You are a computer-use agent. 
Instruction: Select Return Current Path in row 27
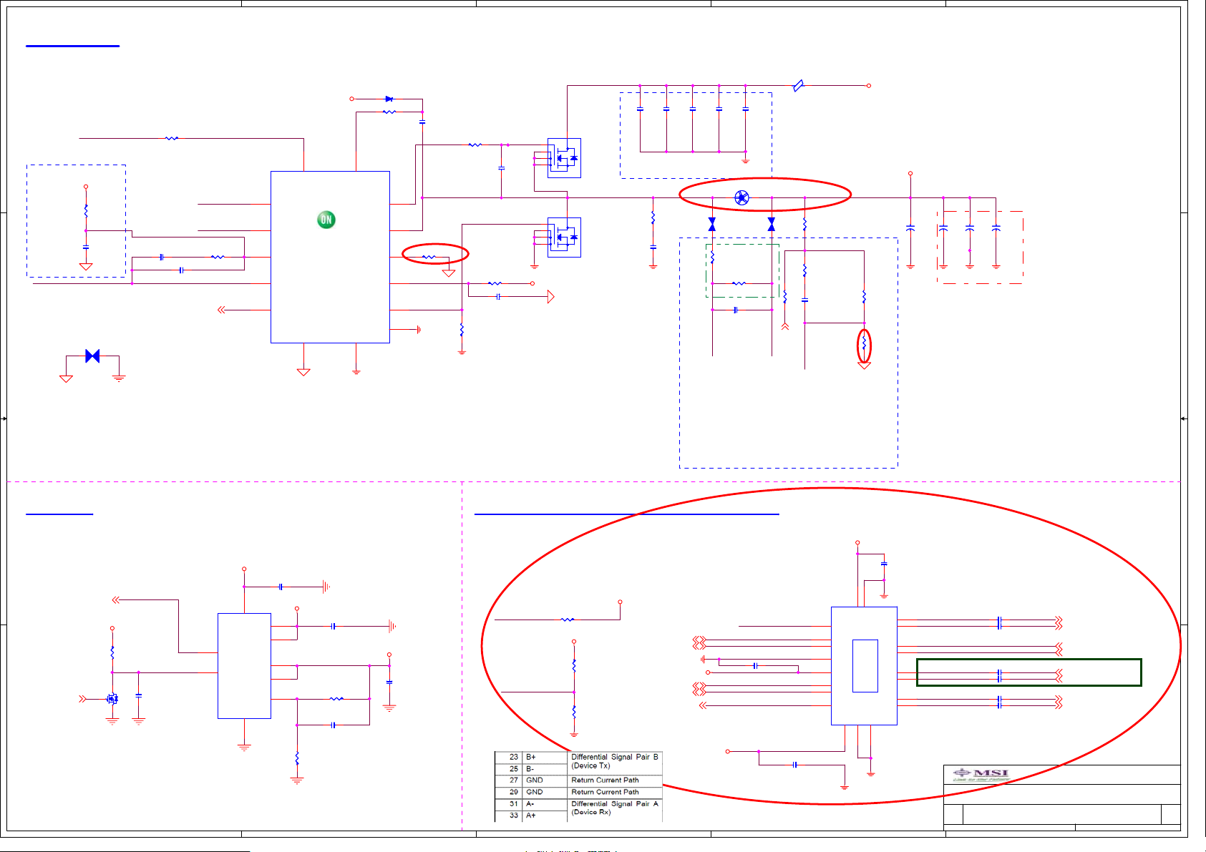point(605,780)
